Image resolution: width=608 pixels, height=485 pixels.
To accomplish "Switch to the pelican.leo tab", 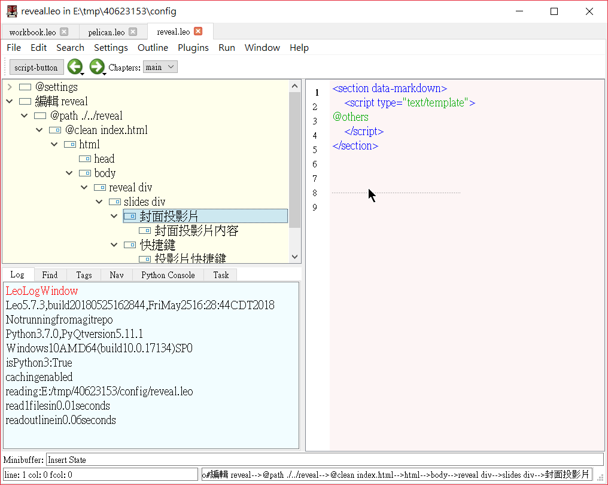I will [x=107, y=32].
